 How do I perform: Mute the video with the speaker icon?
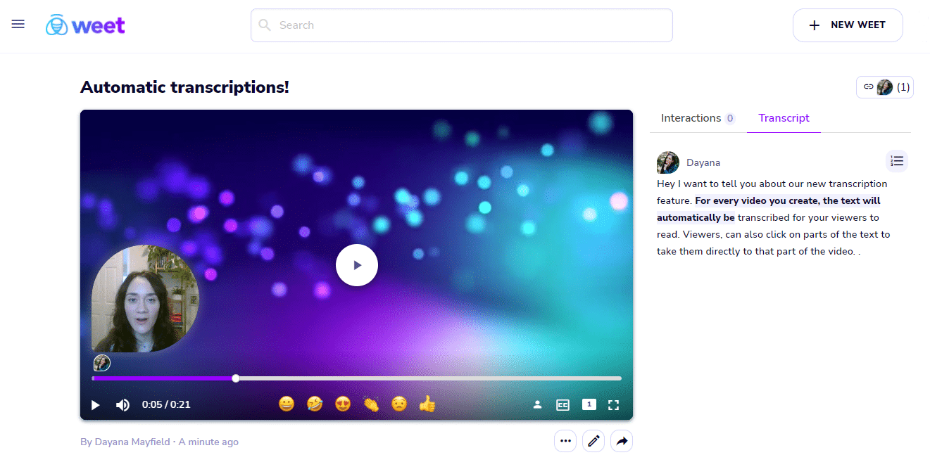click(122, 405)
